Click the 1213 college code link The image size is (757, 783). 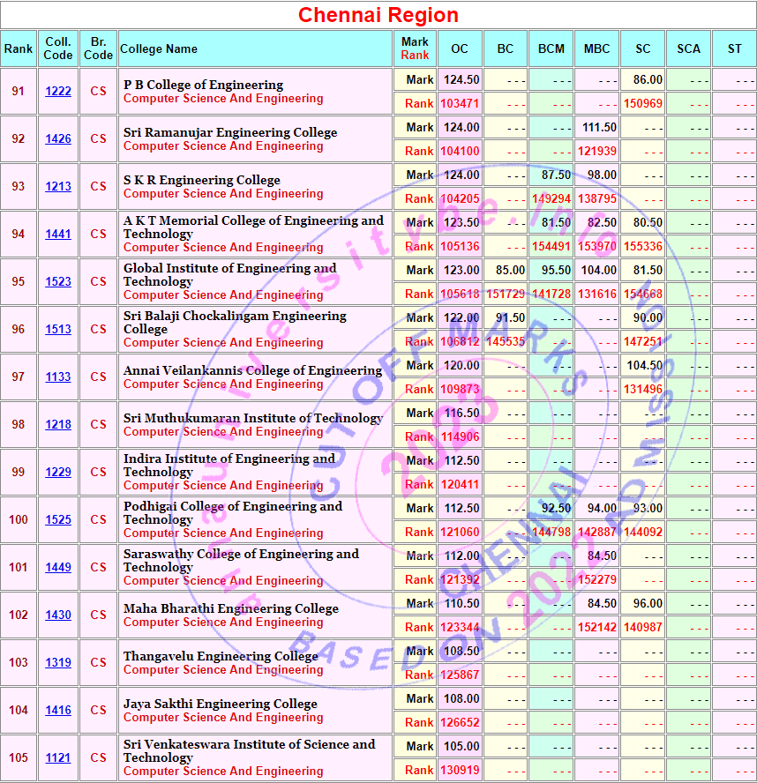coord(58,186)
